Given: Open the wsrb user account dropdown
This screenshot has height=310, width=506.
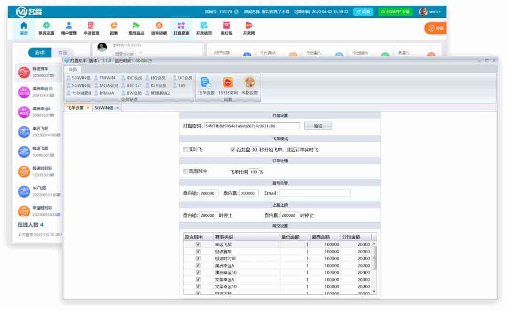Looking at the screenshot, I should tap(430, 11).
